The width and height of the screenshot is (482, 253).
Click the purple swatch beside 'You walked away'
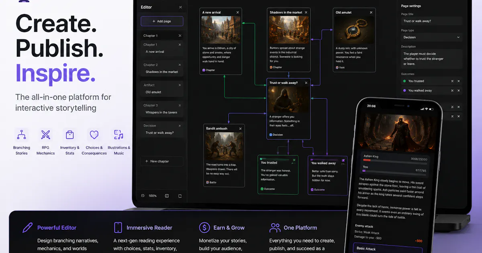coord(404,90)
